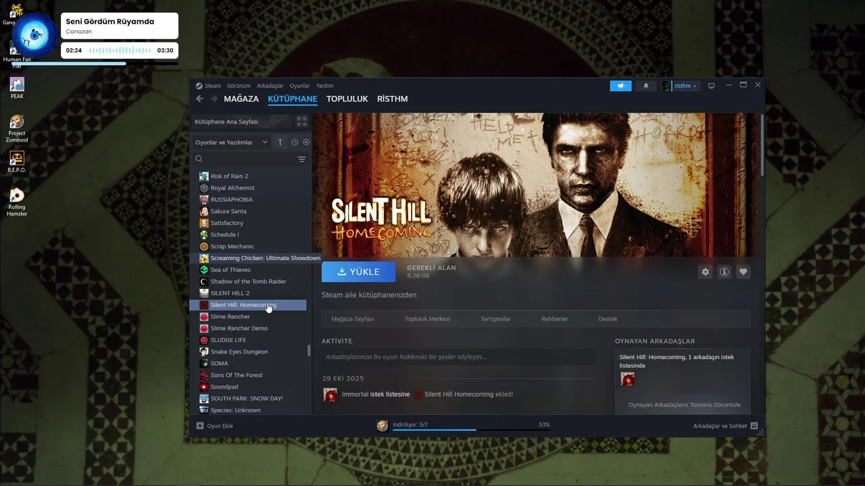This screenshot has height=486, width=865.
Task: Click the recent activity clock icon
Action: pyautogui.click(x=295, y=142)
